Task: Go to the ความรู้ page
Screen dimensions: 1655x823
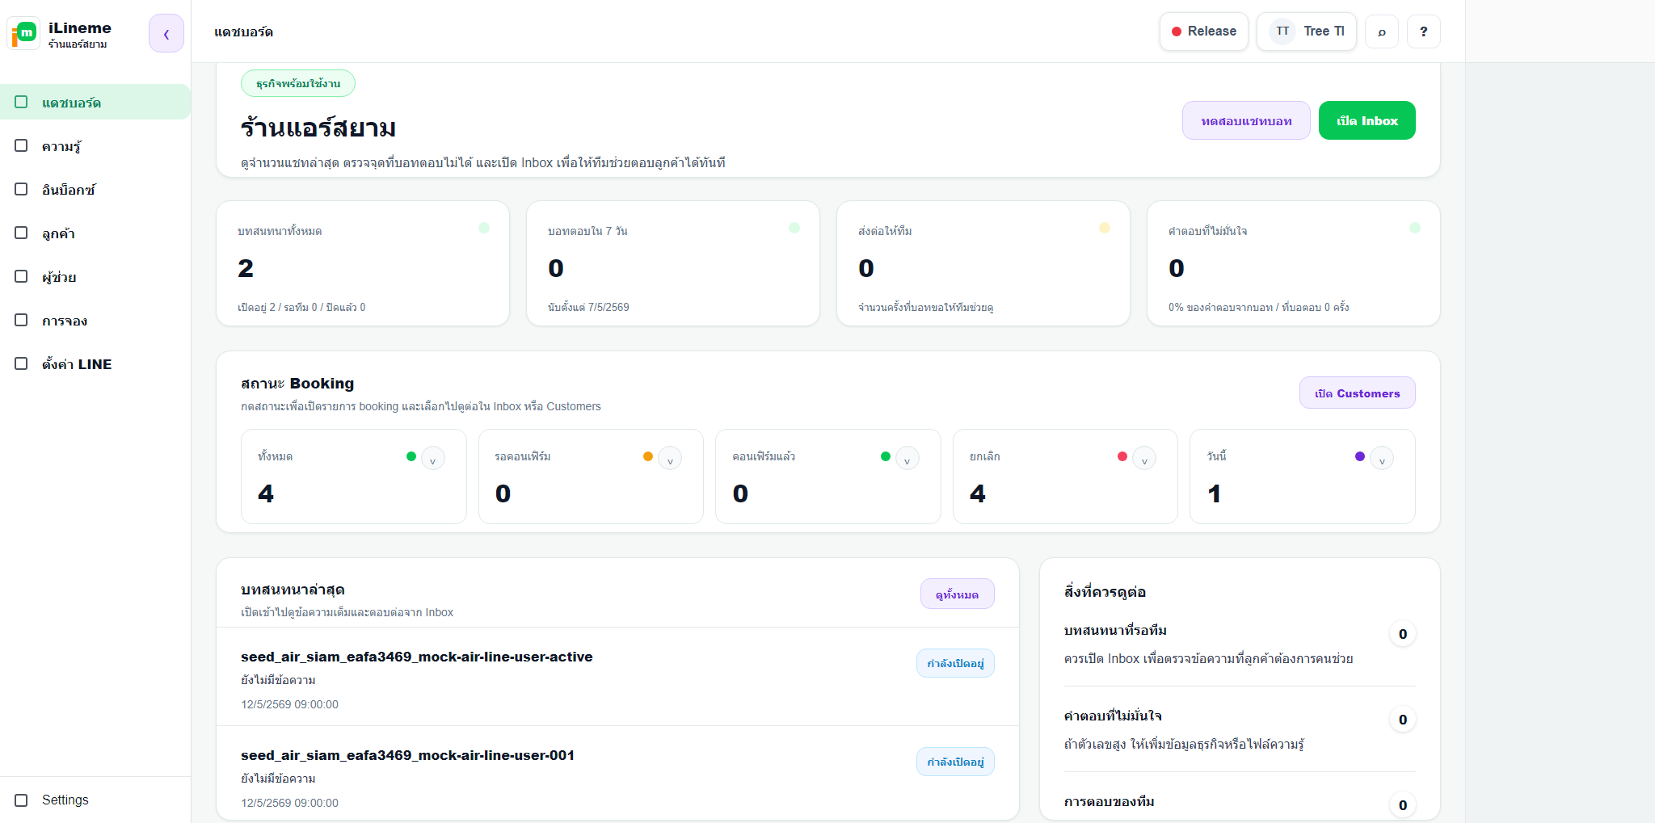Action: tap(95, 145)
